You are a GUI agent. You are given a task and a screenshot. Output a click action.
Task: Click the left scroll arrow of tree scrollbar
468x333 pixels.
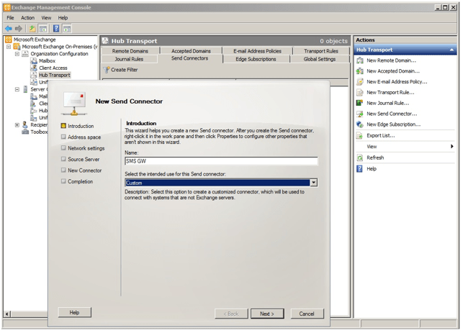(7, 314)
